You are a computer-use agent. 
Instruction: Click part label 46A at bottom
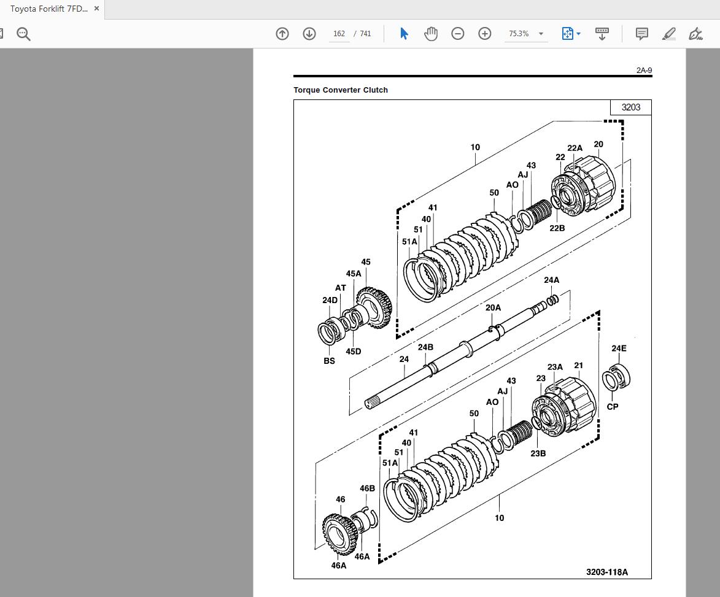[339, 565]
